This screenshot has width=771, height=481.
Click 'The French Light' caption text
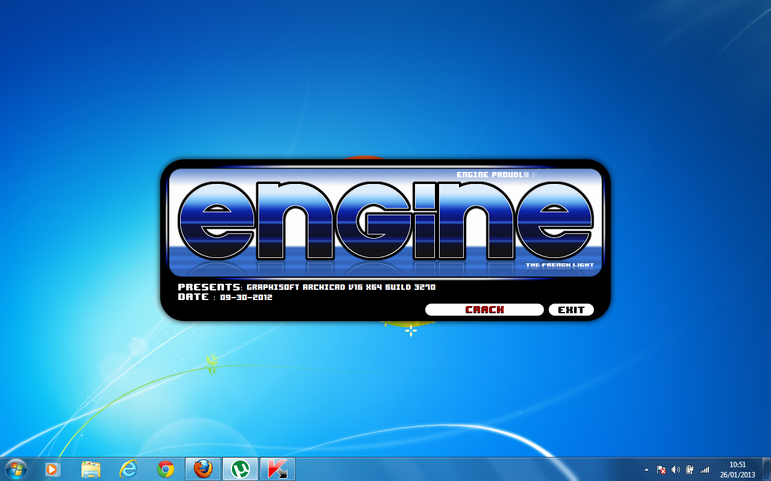(560, 265)
